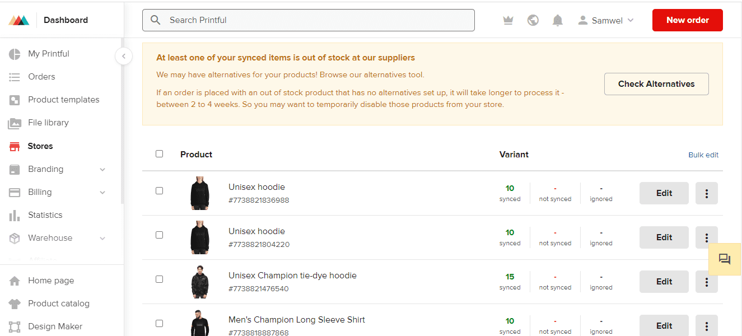
Task: Edit the Unisex Champion tie-dye hoodie
Action: pos(664,282)
